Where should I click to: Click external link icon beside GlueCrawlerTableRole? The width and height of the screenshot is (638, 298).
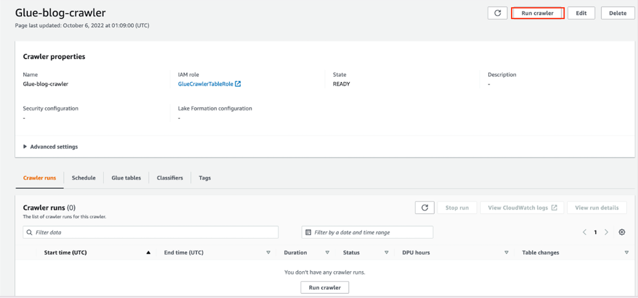coord(238,84)
